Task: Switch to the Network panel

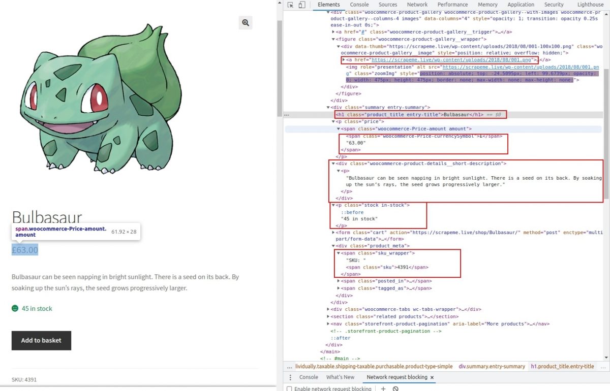Action: [x=417, y=4]
